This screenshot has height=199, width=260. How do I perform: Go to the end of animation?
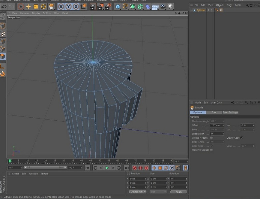click(127, 168)
